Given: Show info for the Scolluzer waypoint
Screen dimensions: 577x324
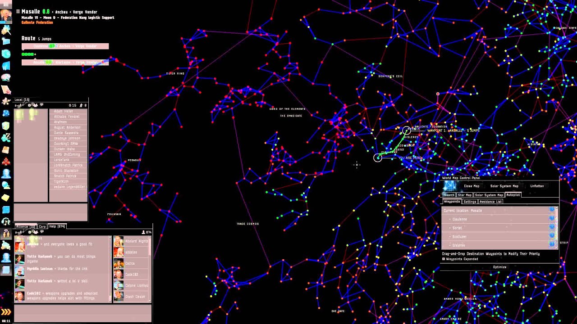Looking at the screenshot, I should 552,235.
